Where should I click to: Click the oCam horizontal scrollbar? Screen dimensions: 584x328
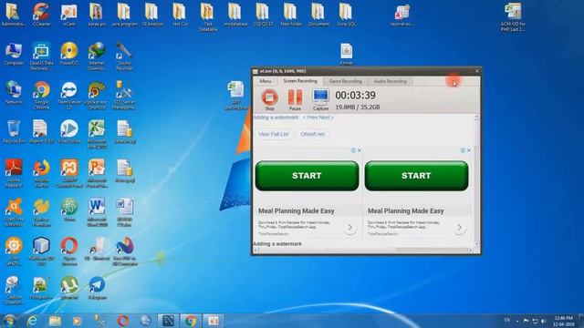[x=363, y=251]
